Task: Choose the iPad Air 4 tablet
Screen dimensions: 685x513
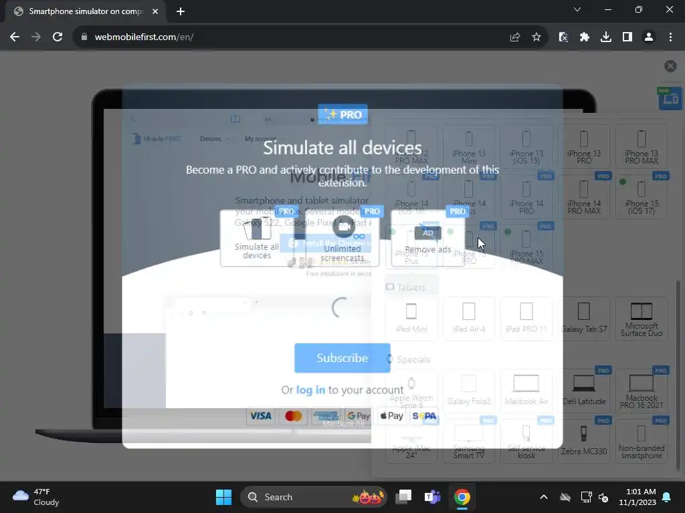Action: tap(469, 319)
